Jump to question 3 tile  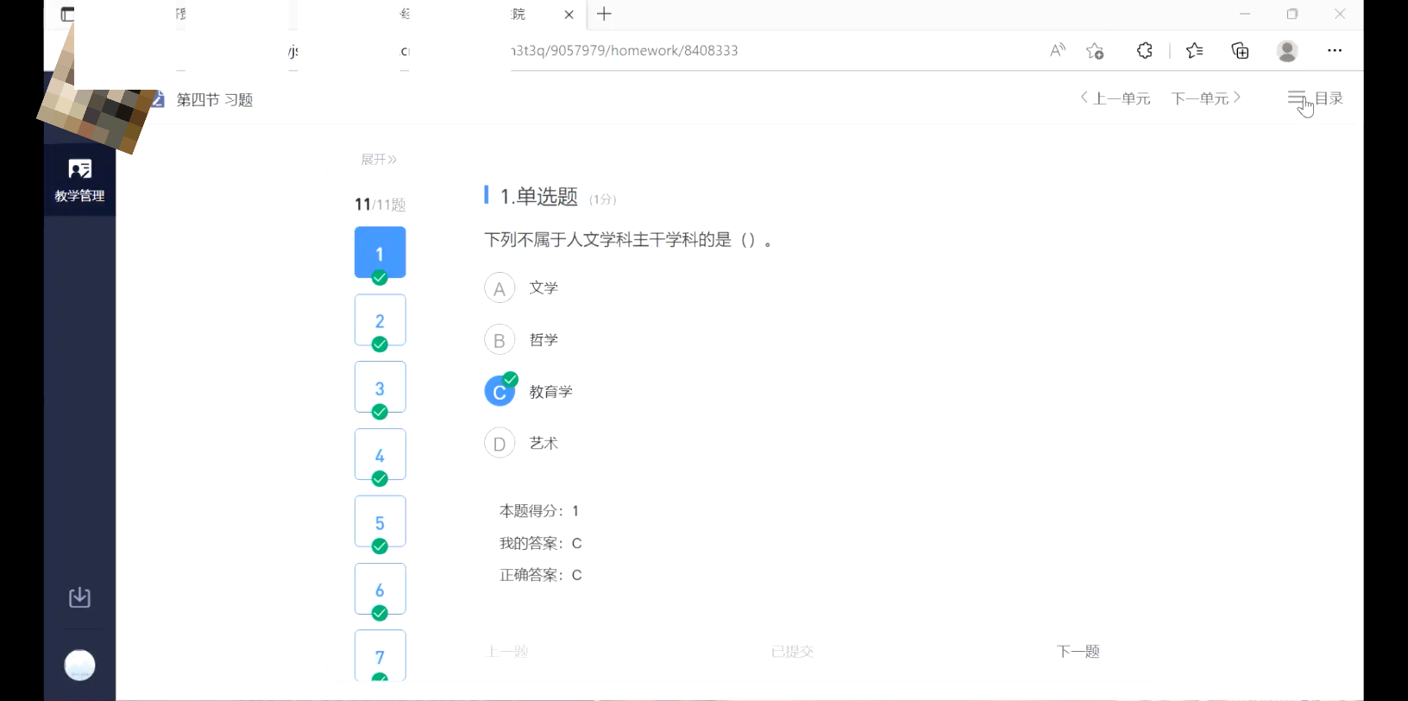[x=380, y=388]
